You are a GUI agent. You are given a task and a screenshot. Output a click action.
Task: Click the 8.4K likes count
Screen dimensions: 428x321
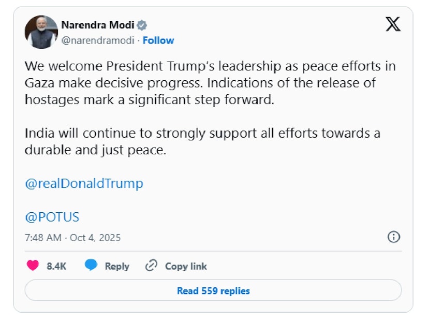56,266
